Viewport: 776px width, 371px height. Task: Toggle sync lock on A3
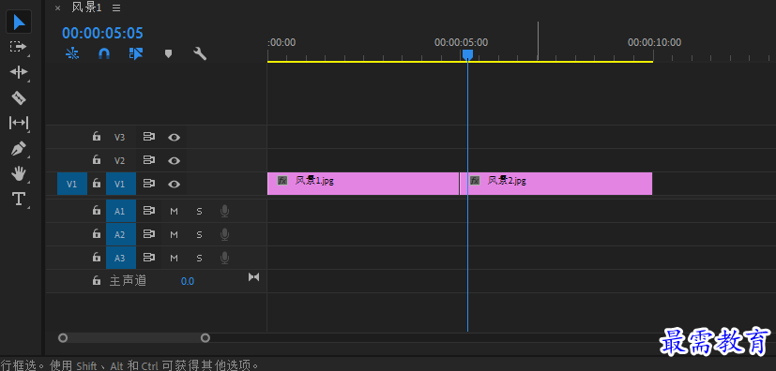(149, 258)
